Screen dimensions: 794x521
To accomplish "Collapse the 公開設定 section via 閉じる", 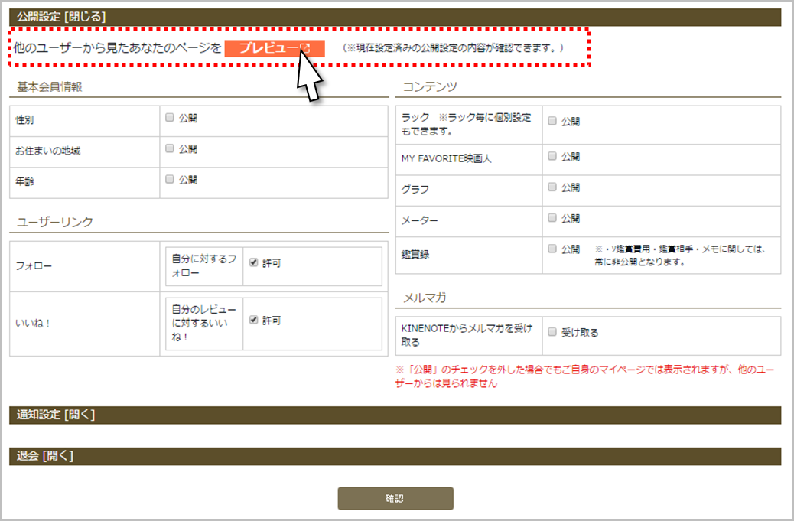I will [86, 16].
